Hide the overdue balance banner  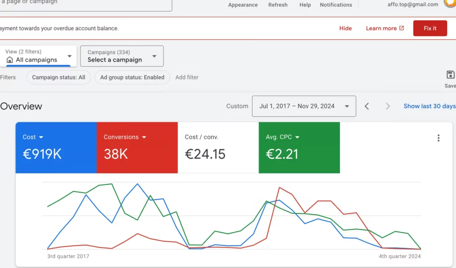point(346,28)
